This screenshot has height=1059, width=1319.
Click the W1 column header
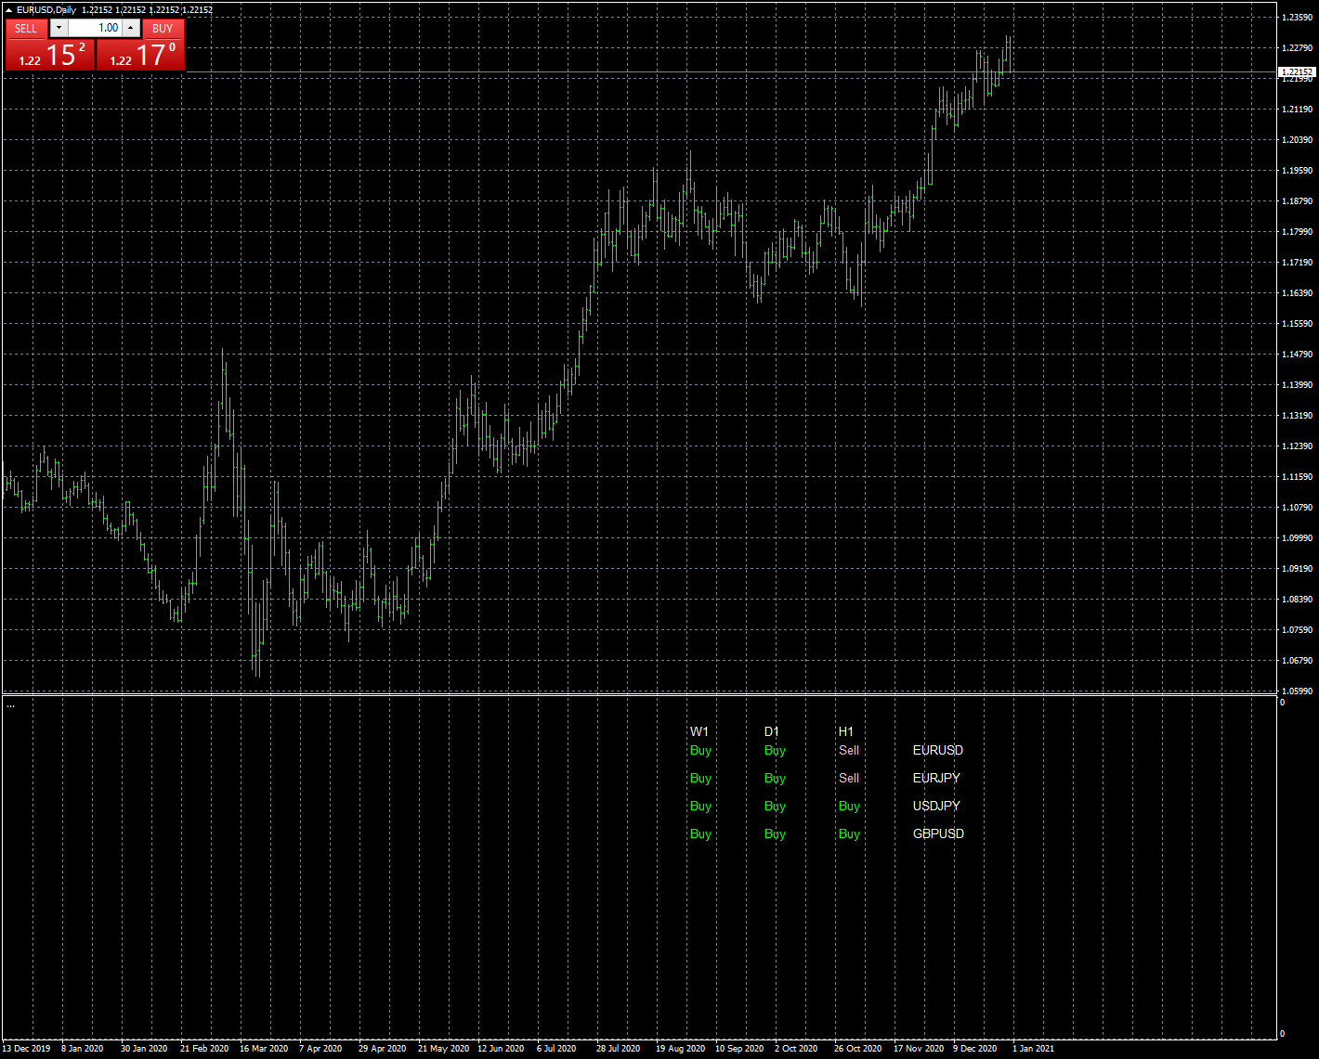pyautogui.click(x=699, y=731)
